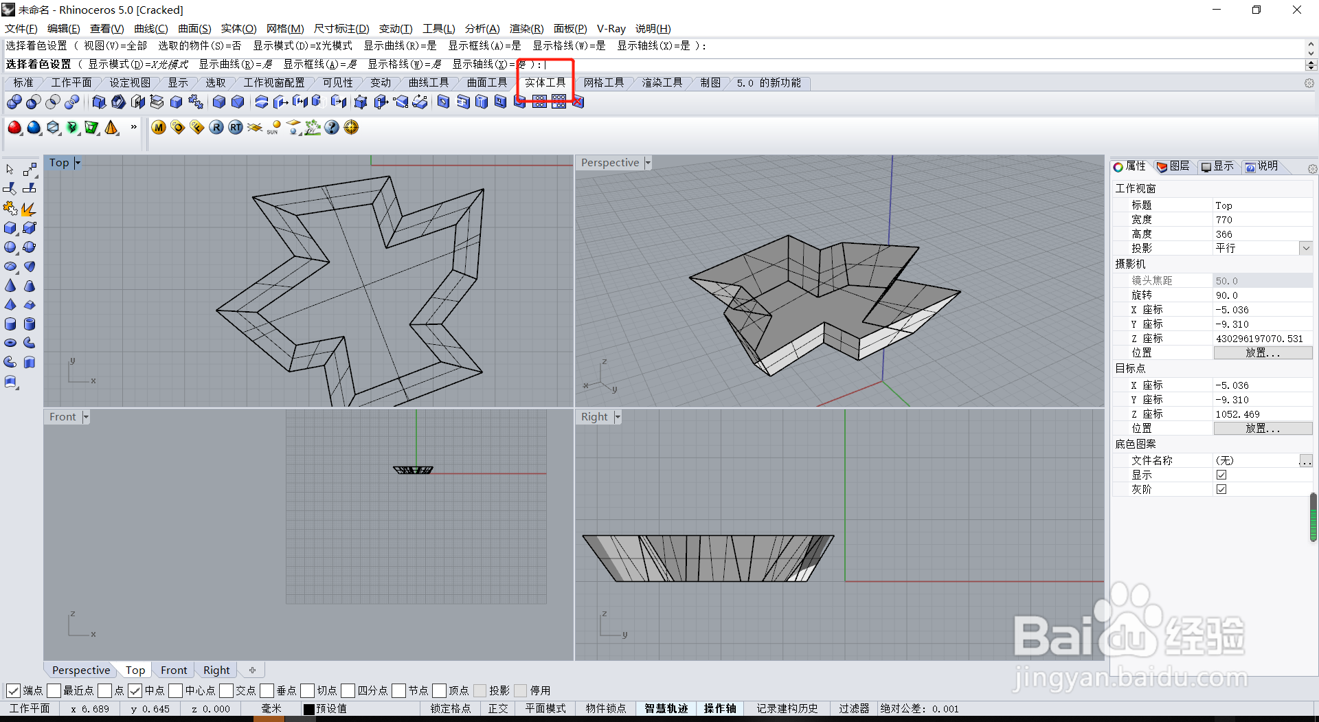Image resolution: width=1319 pixels, height=722 pixels.
Task: Click camera 位置 放置... button
Action: click(x=1263, y=353)
